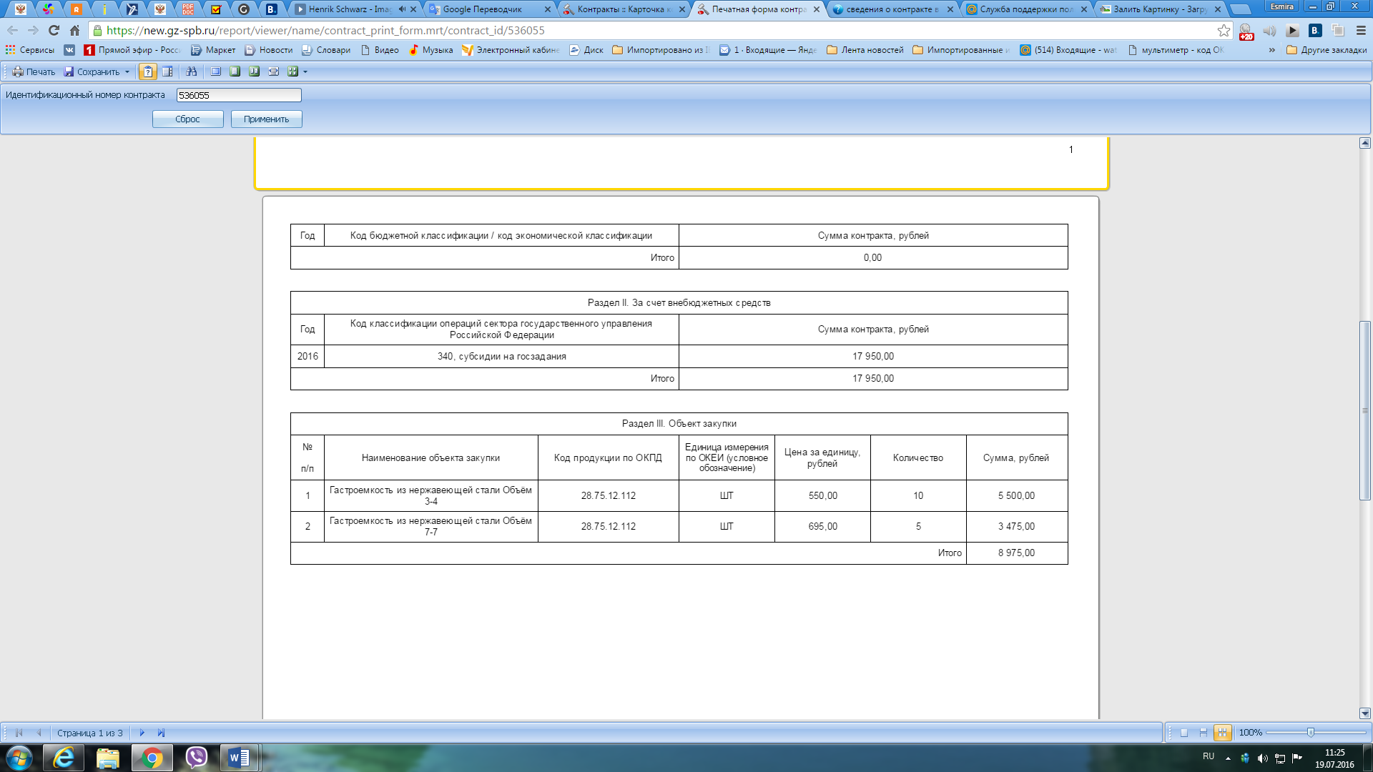
Task: Open the binoculars find tool
Action: point(191,71)
